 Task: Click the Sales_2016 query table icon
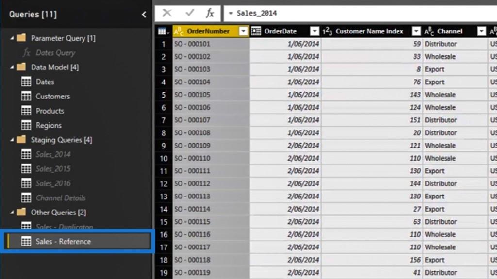(26, 183)
